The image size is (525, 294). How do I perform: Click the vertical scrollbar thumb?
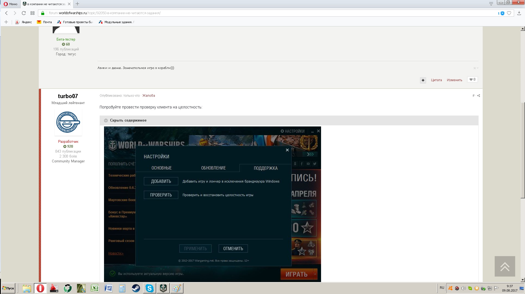pos(523,150)
